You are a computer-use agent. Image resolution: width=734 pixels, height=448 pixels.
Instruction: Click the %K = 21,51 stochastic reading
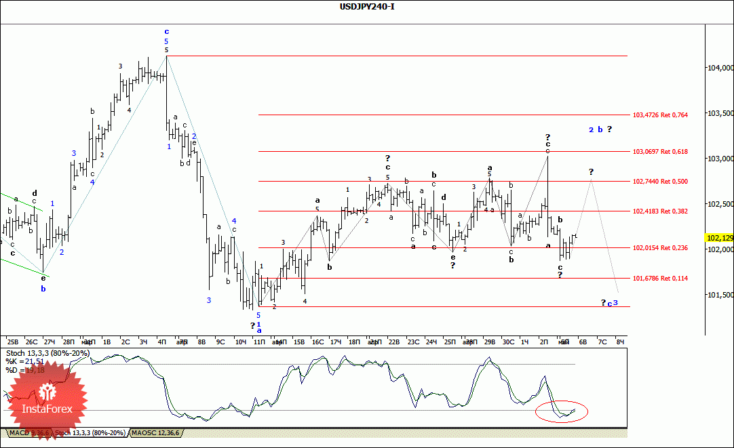pos(25,361)
